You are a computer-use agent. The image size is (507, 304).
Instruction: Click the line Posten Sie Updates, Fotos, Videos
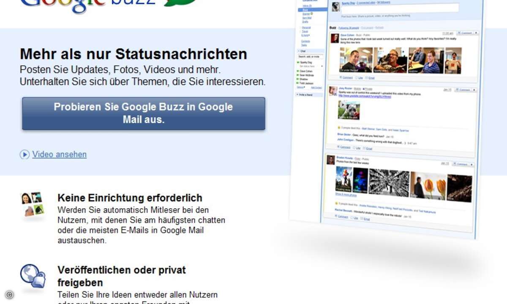[120, 69]
